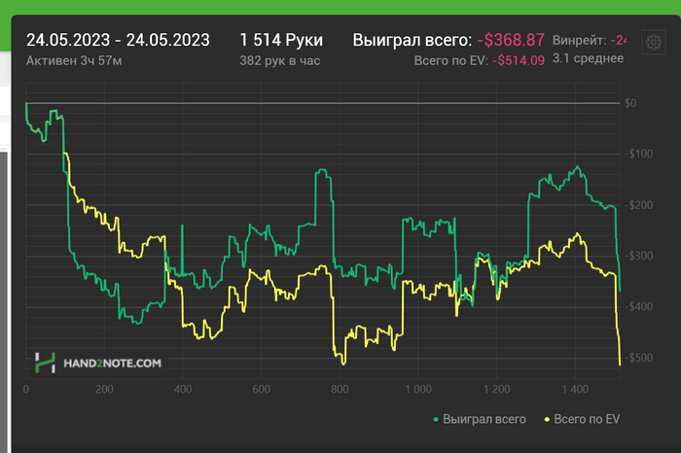
Task: Click the 1 514 Руки hands count
Action: [x=281, y=40]
